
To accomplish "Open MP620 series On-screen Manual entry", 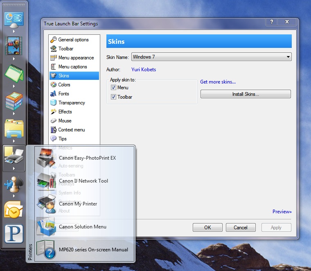I will pyautogui.click(x=84, y=250).
